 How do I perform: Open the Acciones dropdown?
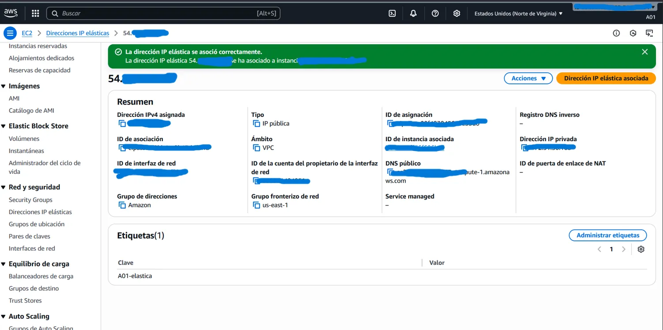(528, 78)
